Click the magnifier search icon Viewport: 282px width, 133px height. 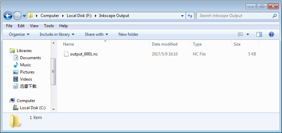click(x=275, y=16)
